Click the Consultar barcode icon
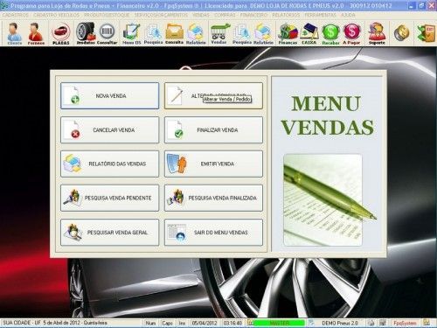The height and width of the screenshot is (328, 437). (107, 33)
